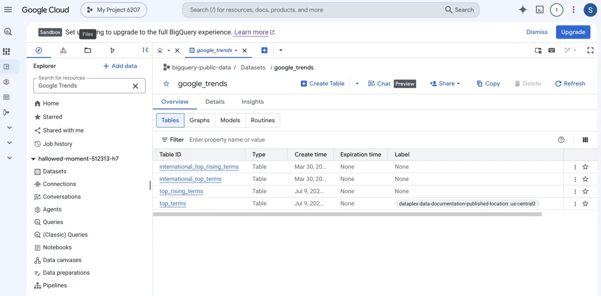Open actions menu for international_top_terms row
Viewport: 601px width, 296px height.
[x=575, y=179]
